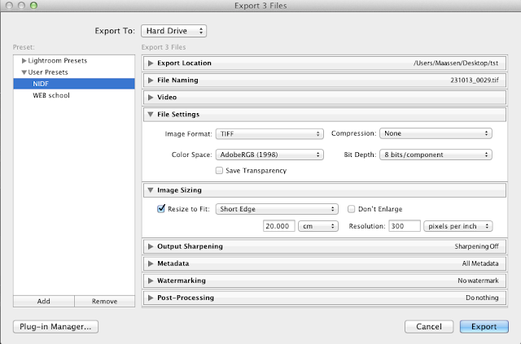
Task: Expand the Watermarking section
Action: coord(151,281)
